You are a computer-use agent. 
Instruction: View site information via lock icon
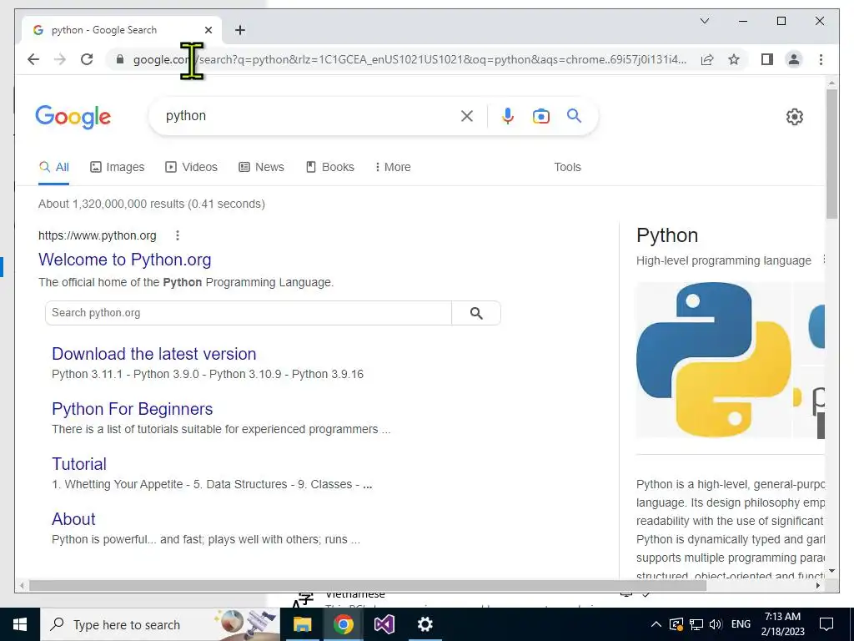point(120,59)
